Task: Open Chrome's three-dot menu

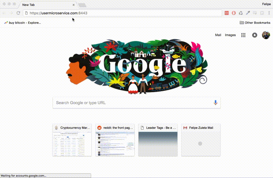Action: tap(269, 13)
